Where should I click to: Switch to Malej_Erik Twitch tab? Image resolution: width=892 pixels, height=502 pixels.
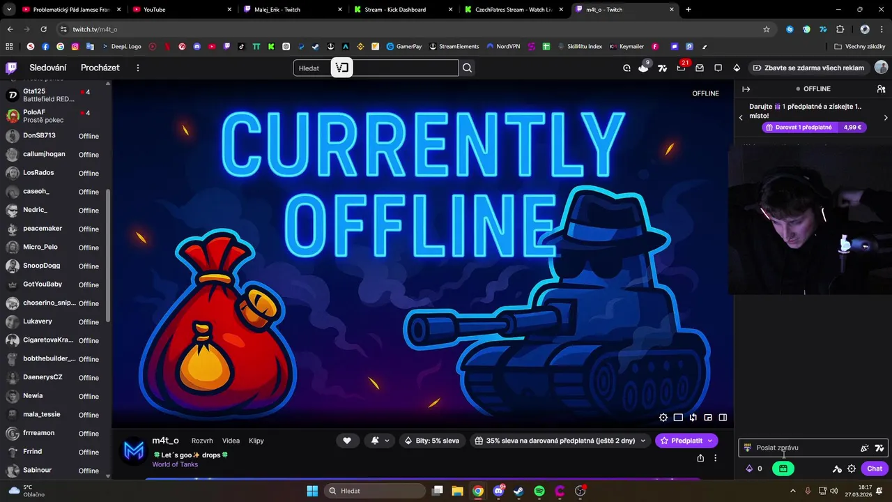coord(293,9)
